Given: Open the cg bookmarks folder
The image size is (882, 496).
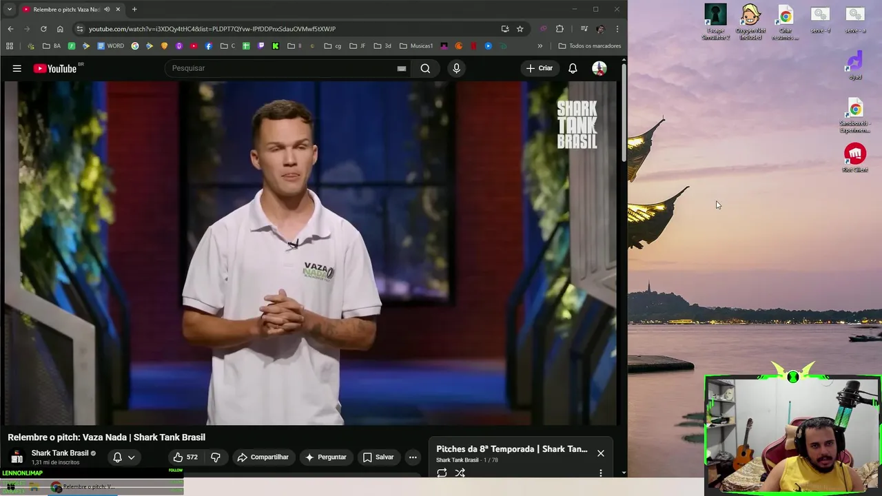Looking at the screenshot, I should 333,46.
